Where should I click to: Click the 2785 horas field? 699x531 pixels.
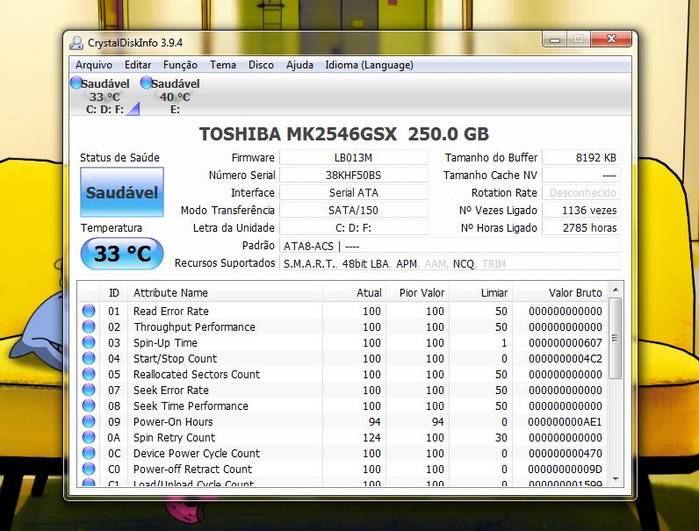click(580, 228)
